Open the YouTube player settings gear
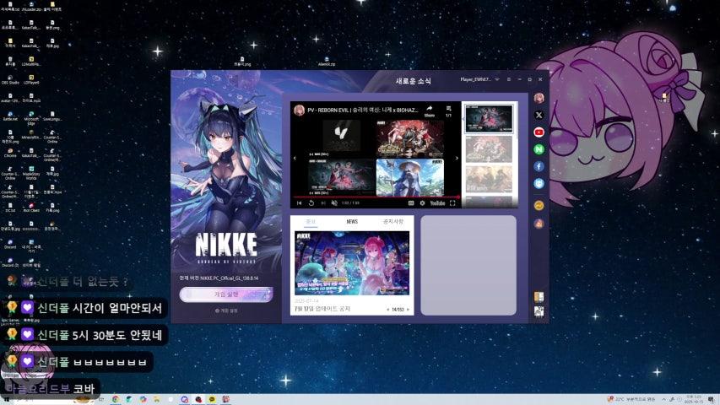This screenshot has width=720, height=405. pos(422,203)
